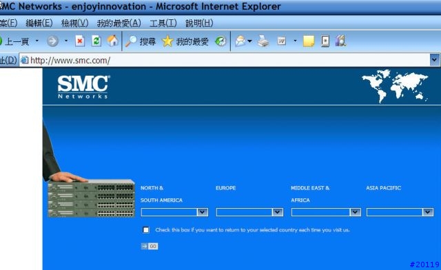Open the Edit icon dropdown arrow
This screenshot has width=441, height=270.
click(295, 41)
